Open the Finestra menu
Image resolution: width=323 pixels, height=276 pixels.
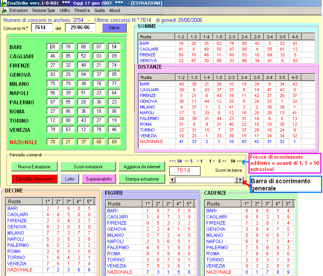click(82, 10)
